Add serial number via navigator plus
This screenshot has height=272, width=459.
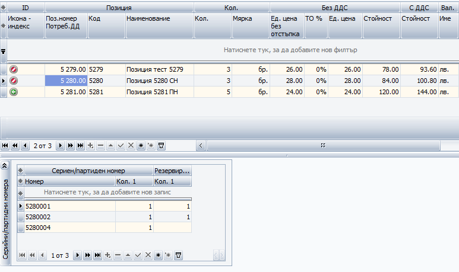107,255
